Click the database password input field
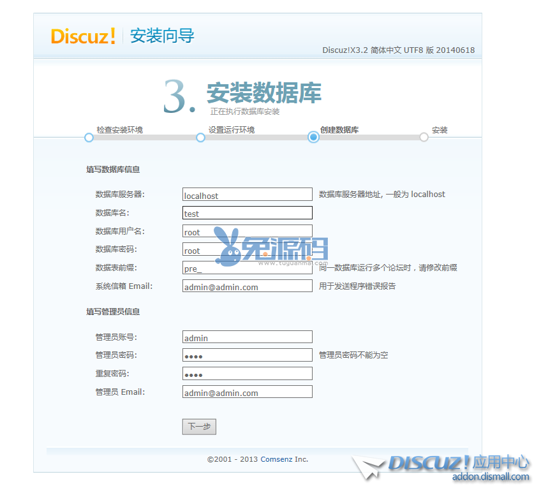This screenshot has width=541, height=493. point(248,249)
